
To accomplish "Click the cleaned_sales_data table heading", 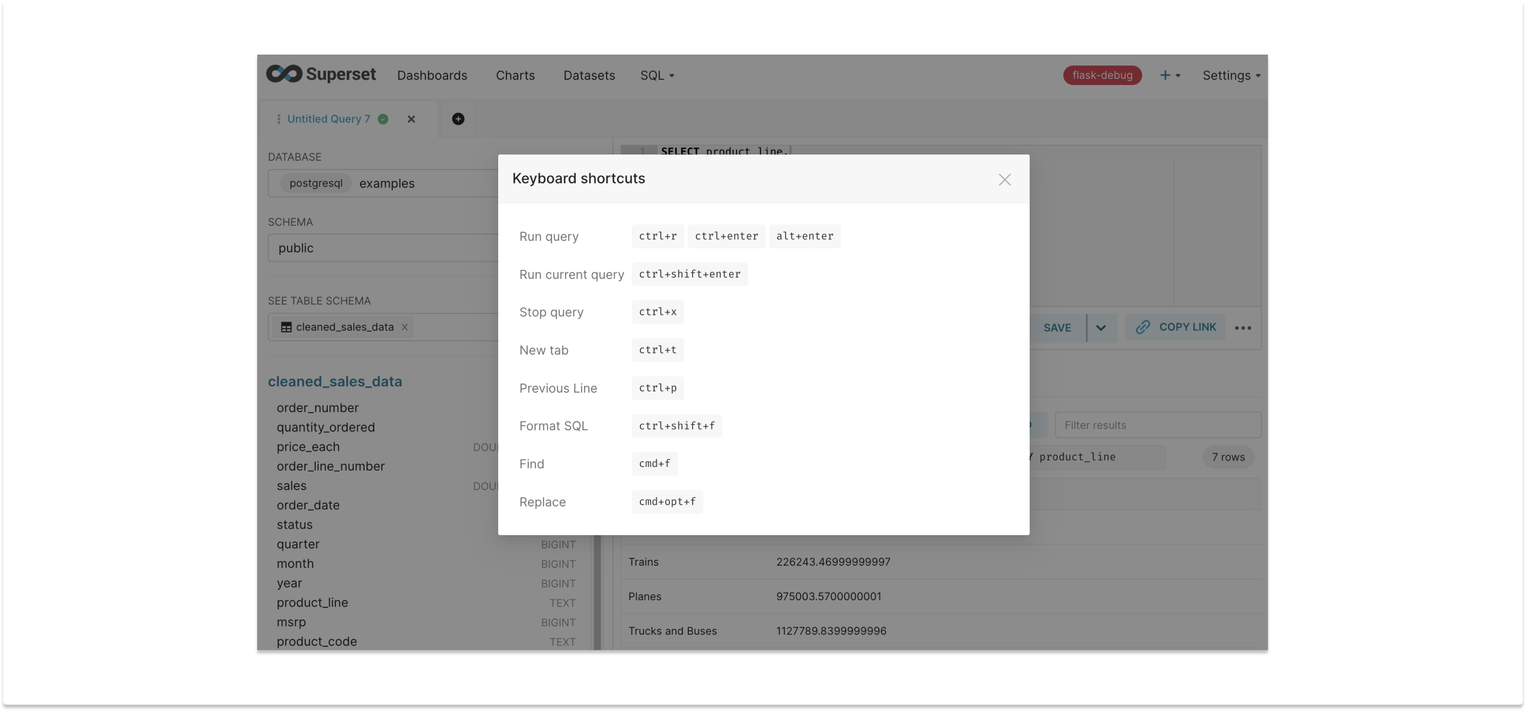I will [335, 381].
